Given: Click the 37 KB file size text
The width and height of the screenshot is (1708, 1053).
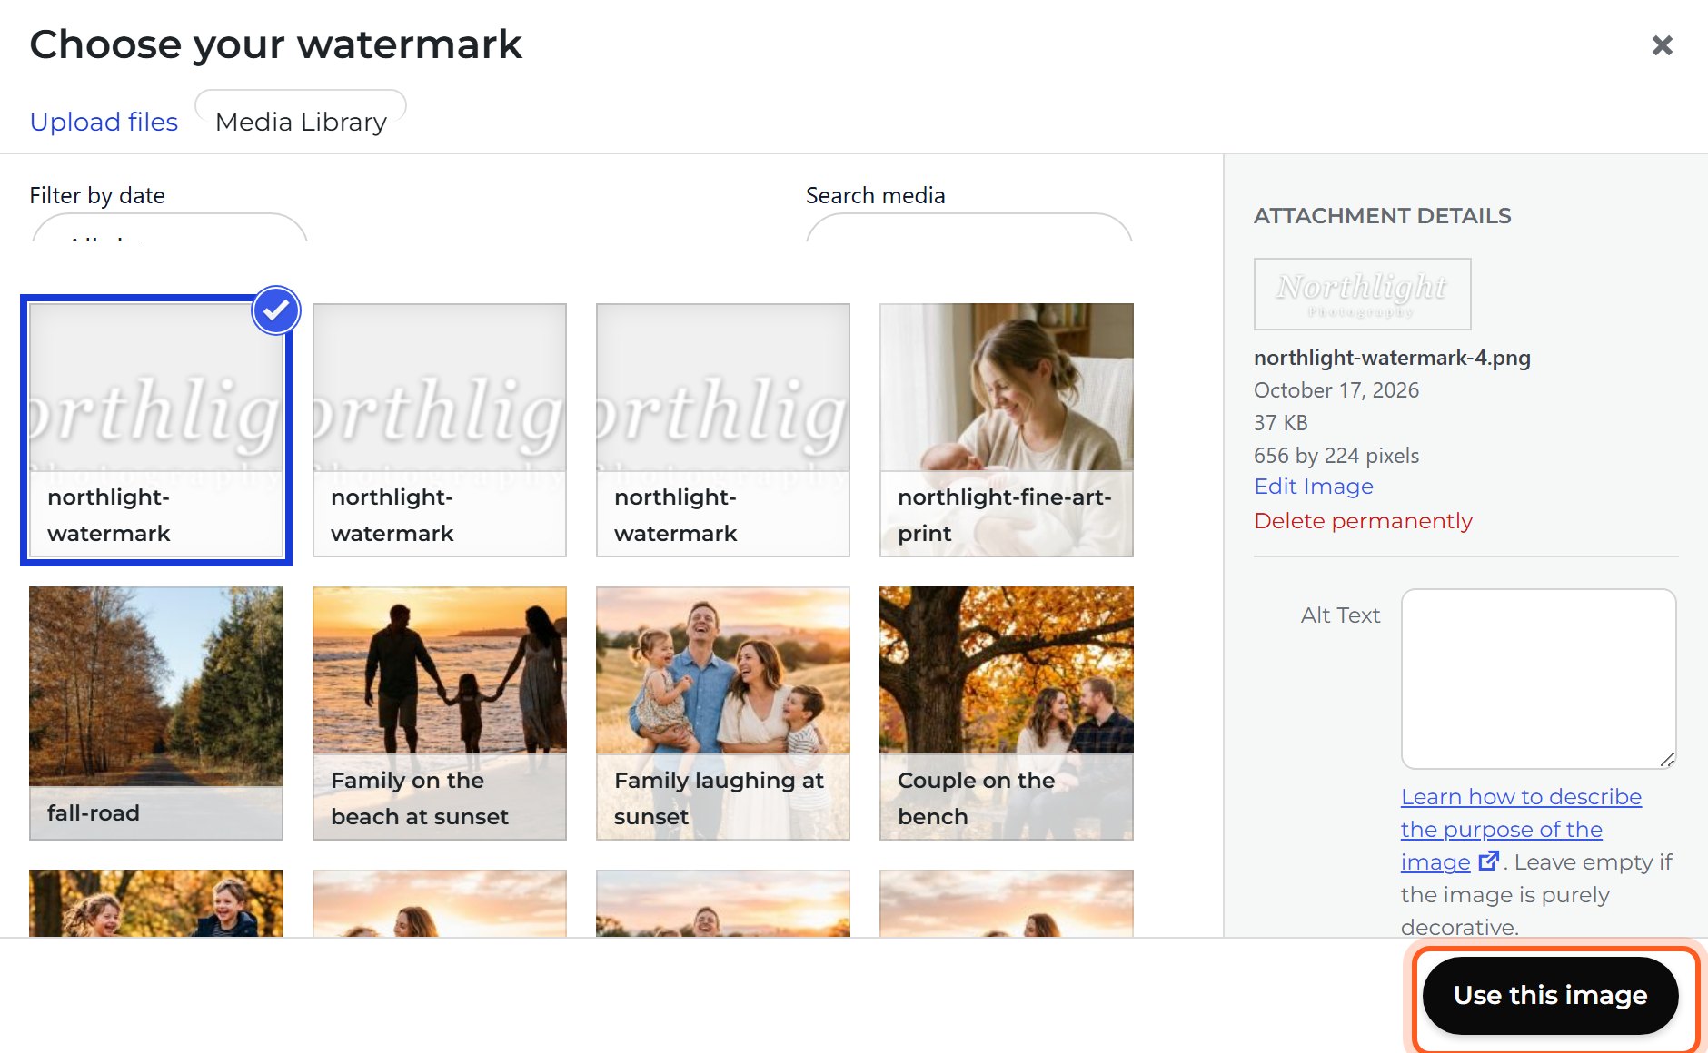Looking at the screenshot, I should tap(1281, 423).
